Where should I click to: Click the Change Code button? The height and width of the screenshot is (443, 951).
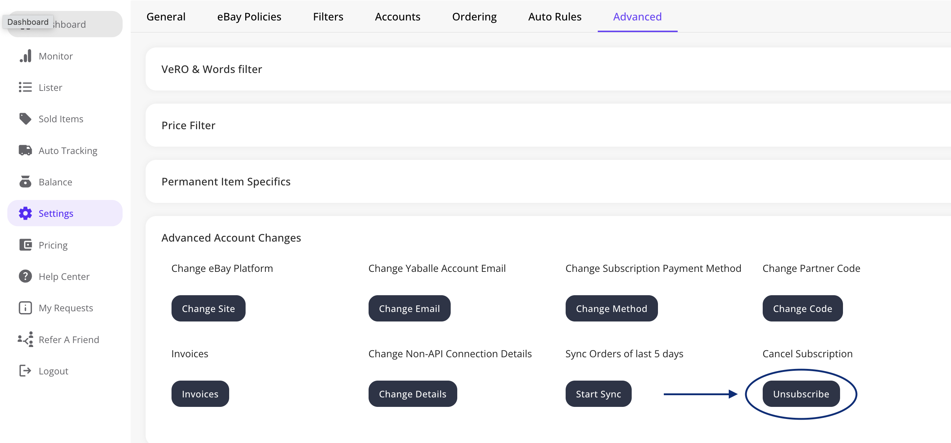click(802, 308)
